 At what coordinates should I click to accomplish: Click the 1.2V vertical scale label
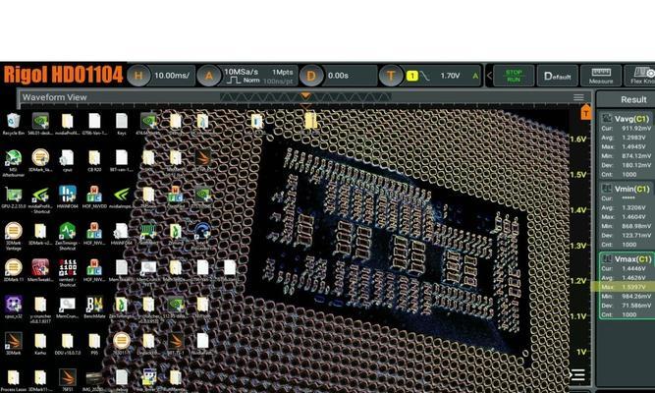(578, 281)
